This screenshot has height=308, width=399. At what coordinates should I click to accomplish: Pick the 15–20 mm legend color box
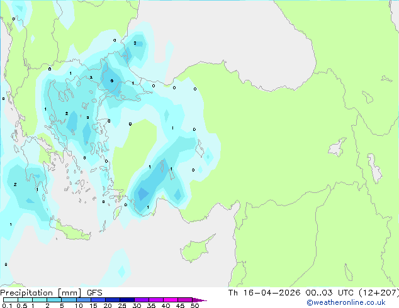[x=98, y=300]
